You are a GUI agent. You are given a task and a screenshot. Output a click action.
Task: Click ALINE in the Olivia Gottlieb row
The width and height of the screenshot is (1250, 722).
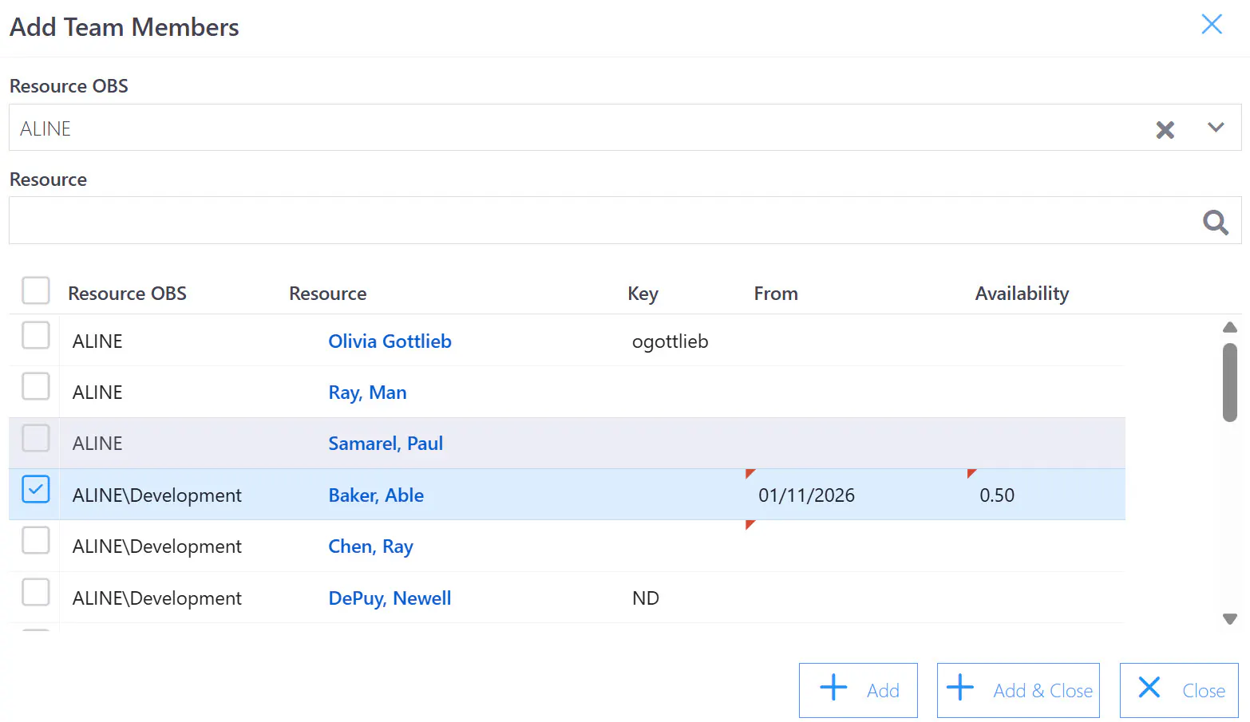(97, 341)
